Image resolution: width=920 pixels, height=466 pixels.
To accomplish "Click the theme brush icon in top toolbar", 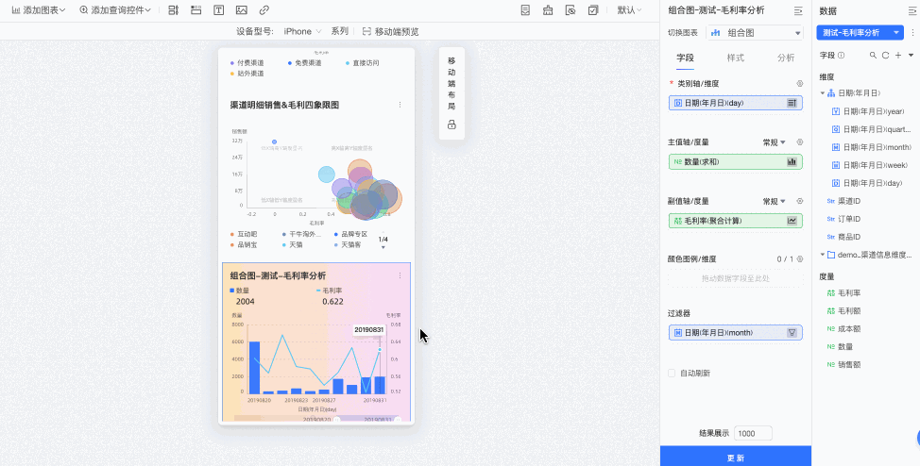I will tap(548, 10).
